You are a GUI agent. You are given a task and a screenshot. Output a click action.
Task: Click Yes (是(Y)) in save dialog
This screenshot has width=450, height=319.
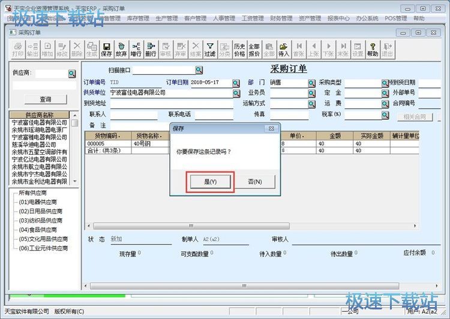pyautogui.click(x=211, y=182)
